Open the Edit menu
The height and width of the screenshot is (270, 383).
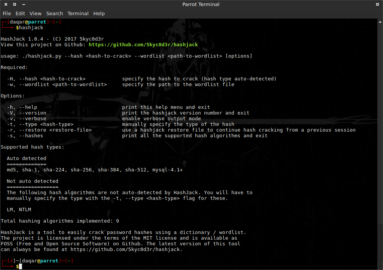click(20, 13)
